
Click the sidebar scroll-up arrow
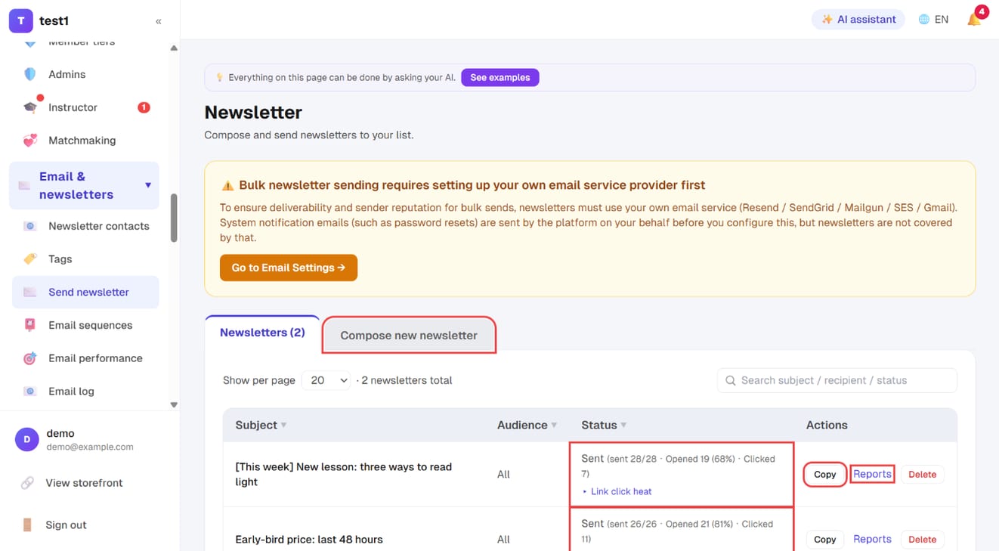[x=174, y=48]
